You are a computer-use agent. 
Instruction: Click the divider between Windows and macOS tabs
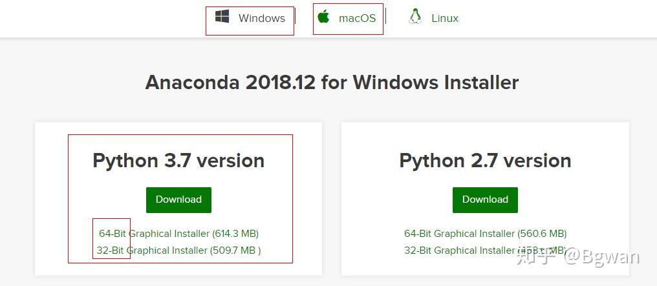click(x=296, y=17)
